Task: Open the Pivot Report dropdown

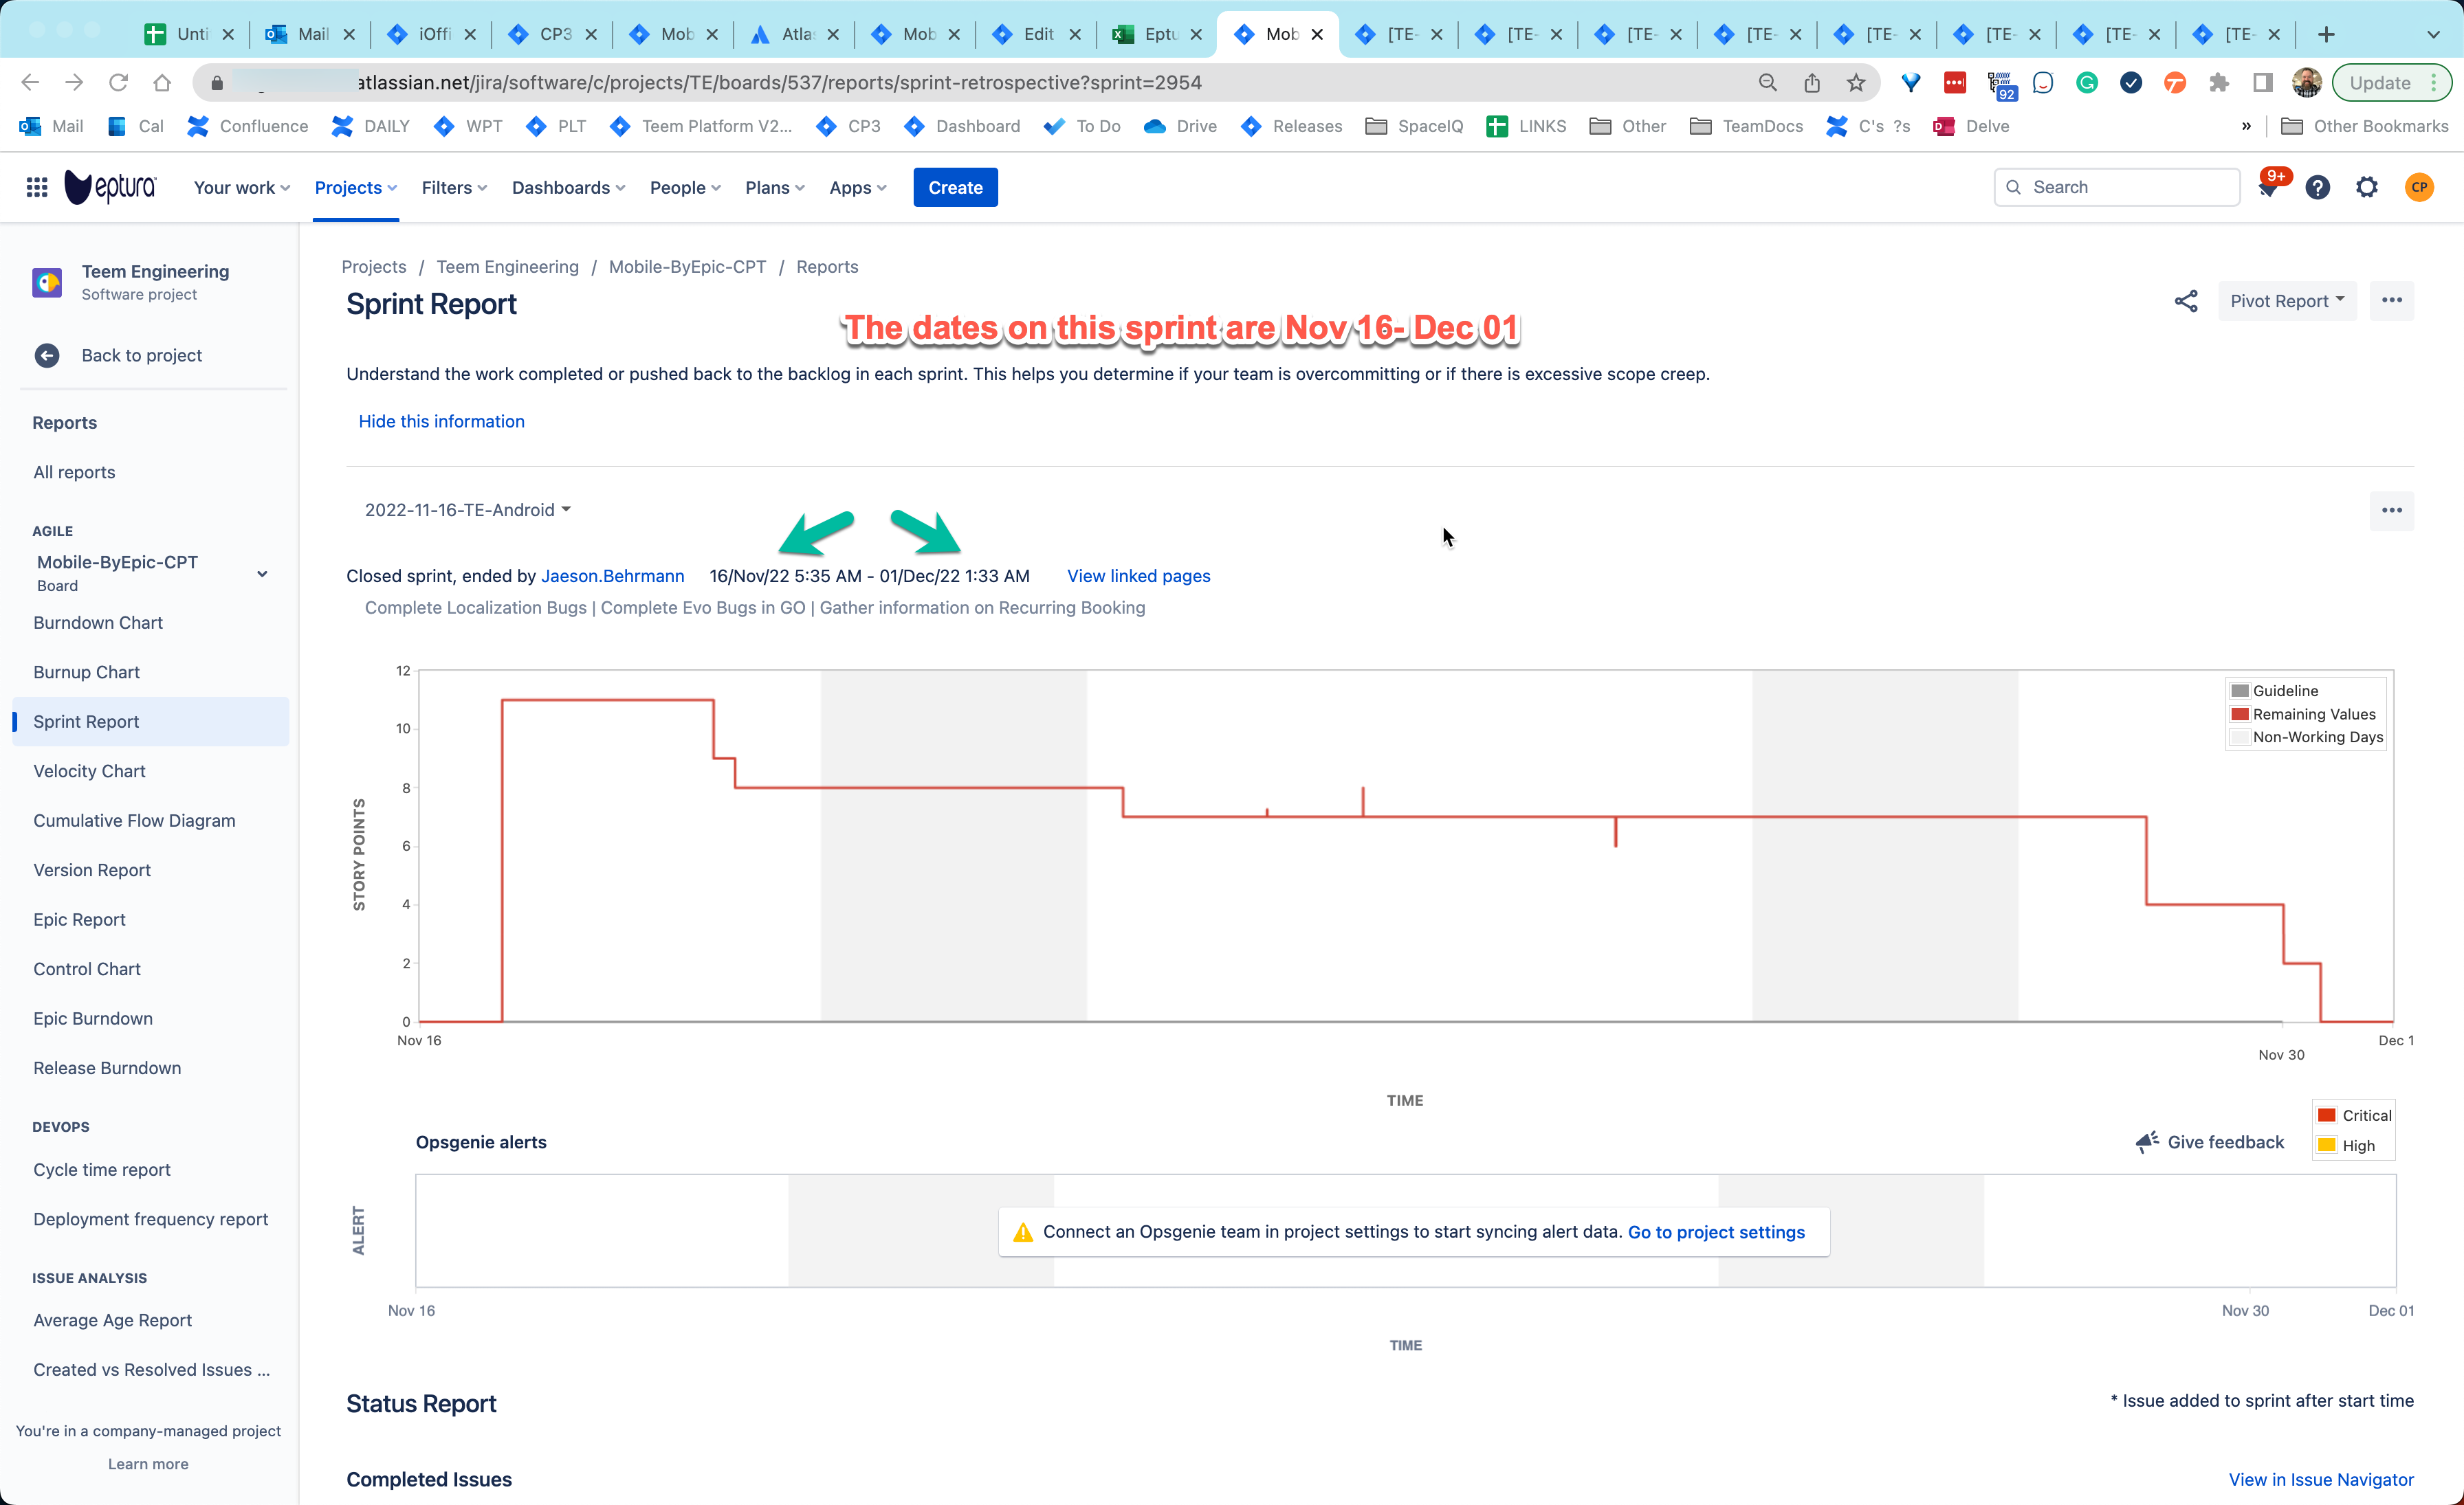Action: point(2287,301)
